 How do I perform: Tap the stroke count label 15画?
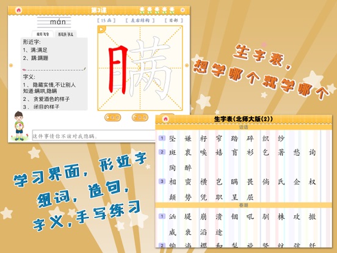tap(106, 20)
